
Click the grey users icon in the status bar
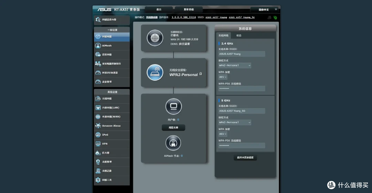pos(269,18)
